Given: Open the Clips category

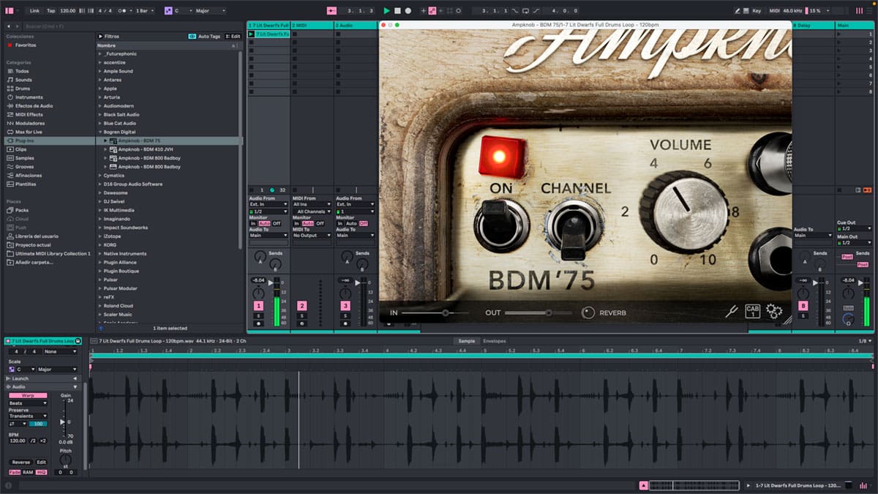Looking at the screenshot, I should click(x=20, y=149).
